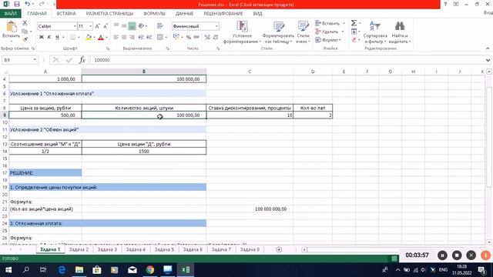This screenshot has width=493, height=277.
Task: Click the Decrease Decimal icon
Action: click(216, 37)
